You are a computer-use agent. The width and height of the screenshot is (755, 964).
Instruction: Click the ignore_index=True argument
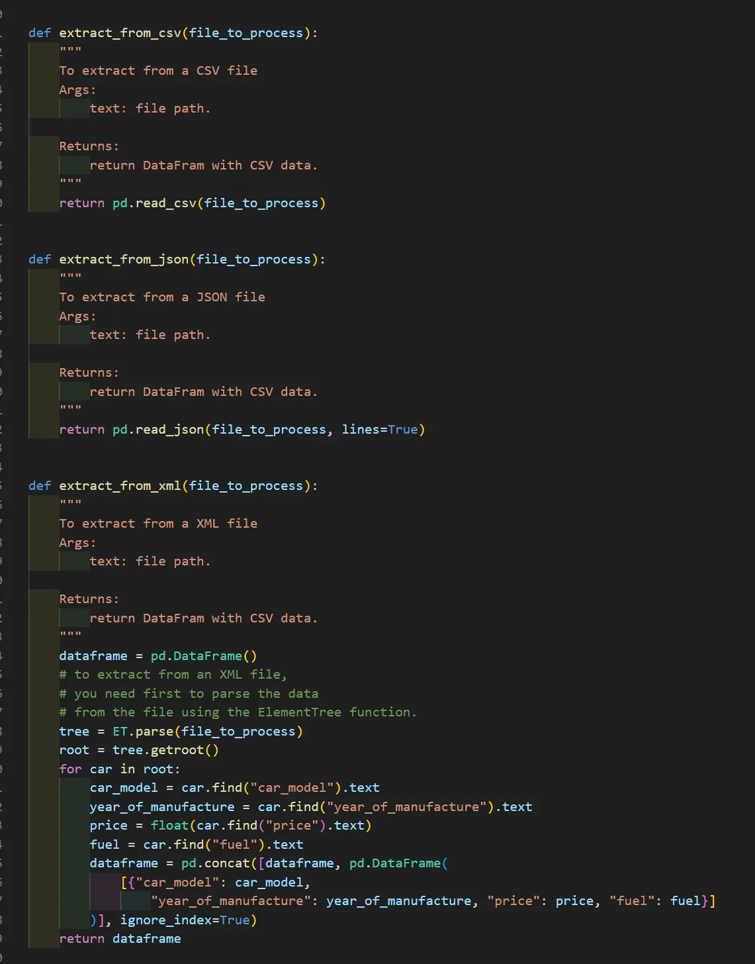pyautogui.click(x=185, y=920)
